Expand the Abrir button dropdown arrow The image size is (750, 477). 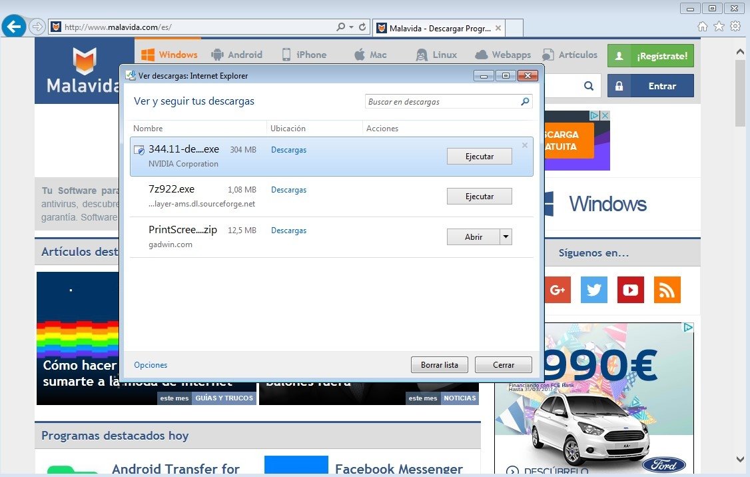point(506,237)
